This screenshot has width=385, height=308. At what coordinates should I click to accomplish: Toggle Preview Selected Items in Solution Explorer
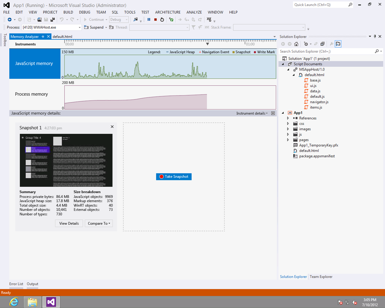(338, 44)
